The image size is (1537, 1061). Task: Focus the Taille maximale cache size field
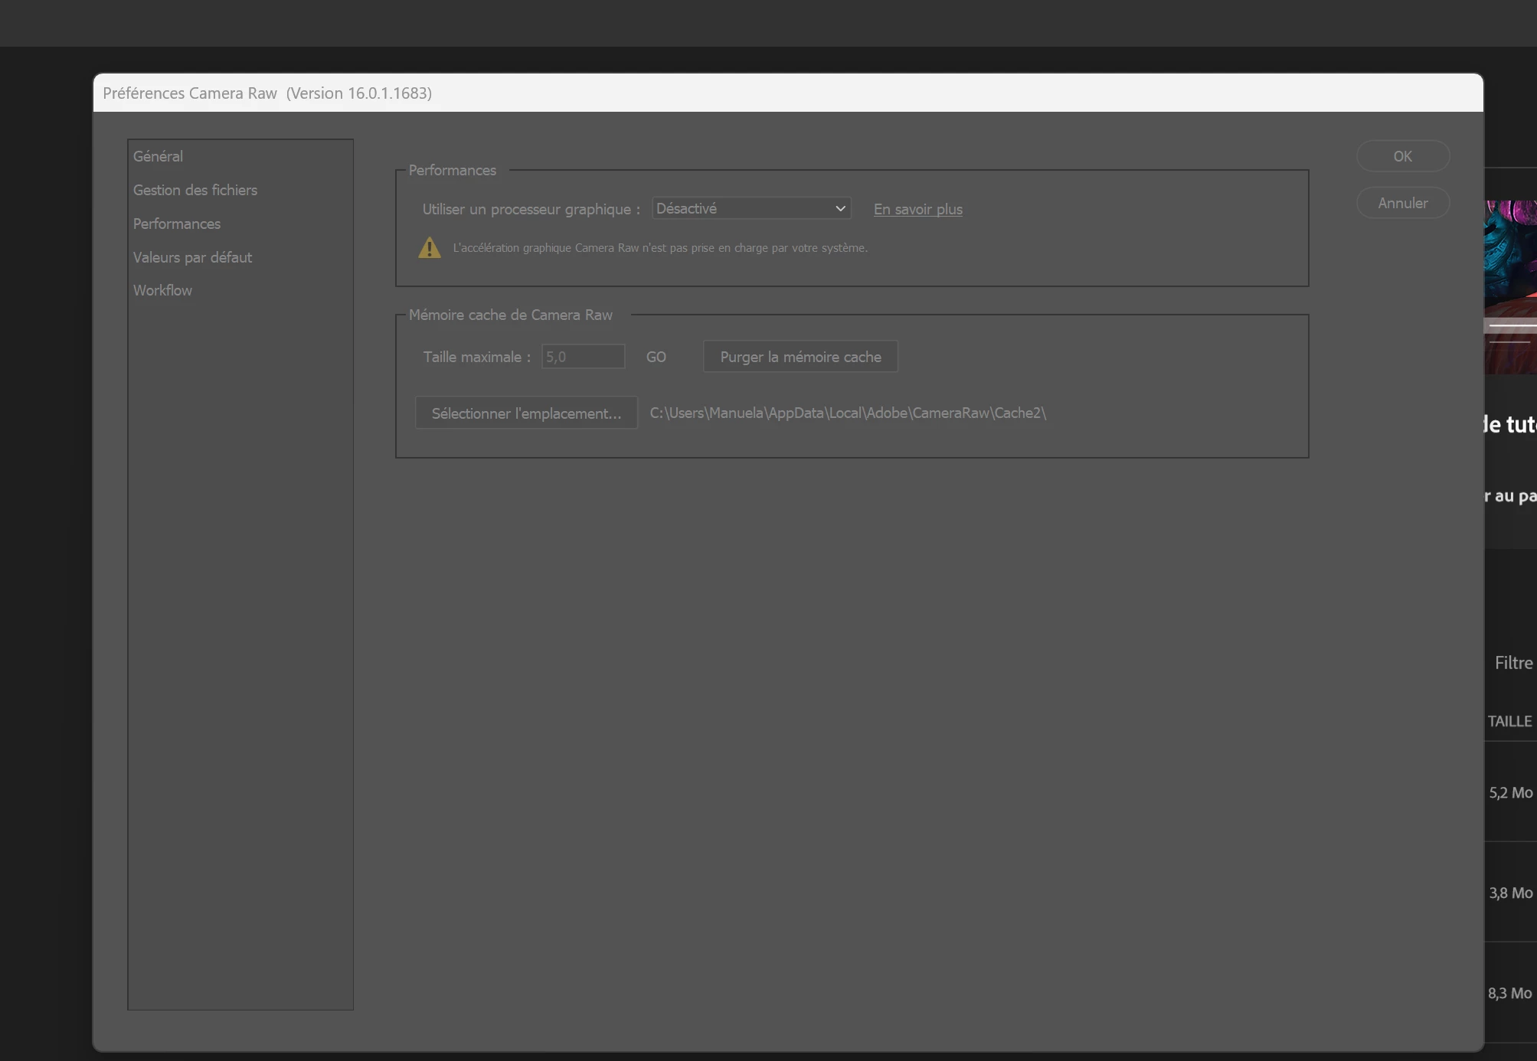[583, 357]
